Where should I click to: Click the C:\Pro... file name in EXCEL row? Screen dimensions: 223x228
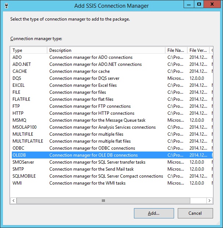tap(176, 85)
